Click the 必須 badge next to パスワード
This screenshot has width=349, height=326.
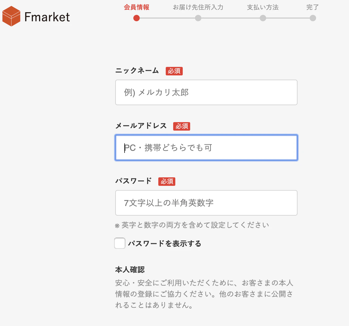point(167,182)
